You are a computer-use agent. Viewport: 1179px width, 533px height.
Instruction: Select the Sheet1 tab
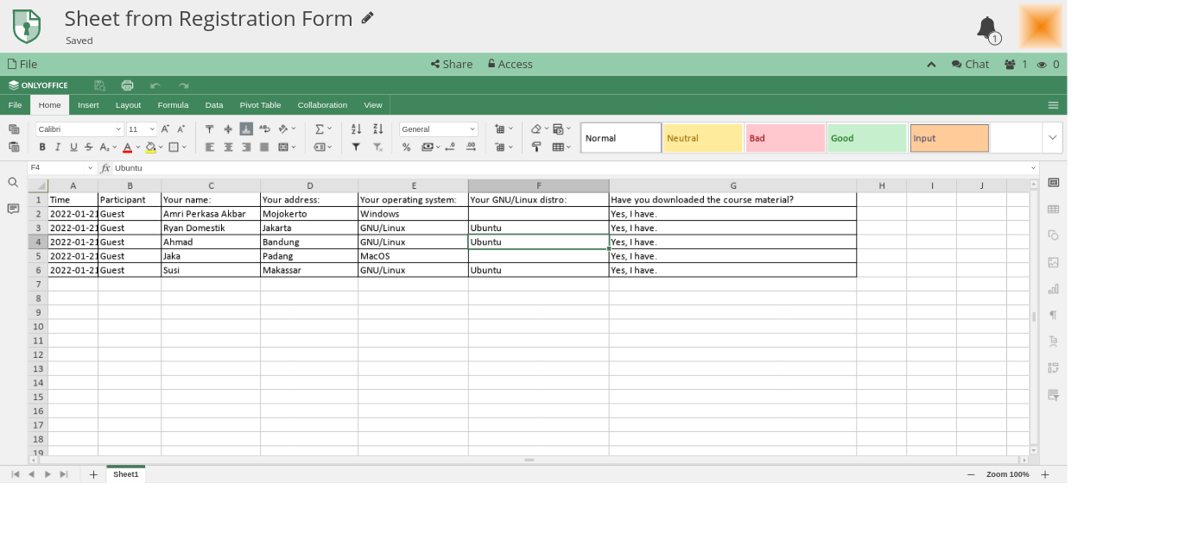pyautogui.click(x=126, y=474)
